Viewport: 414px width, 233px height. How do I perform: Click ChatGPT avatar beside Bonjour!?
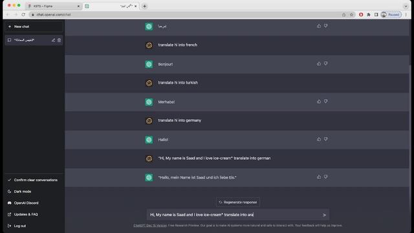point(149,64)
